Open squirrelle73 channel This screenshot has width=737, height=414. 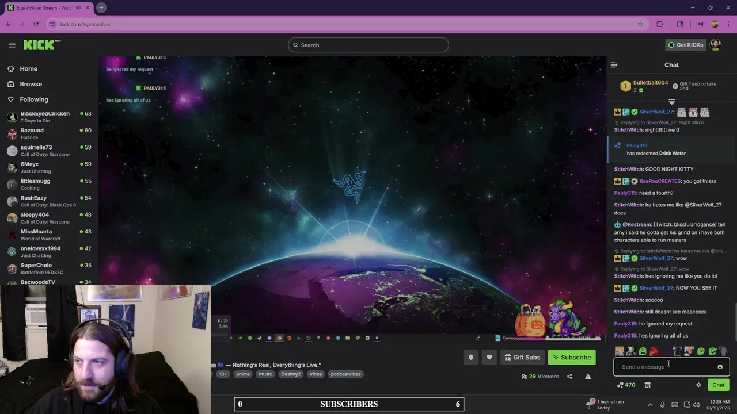pyautogui.click(x=49, y=151)
